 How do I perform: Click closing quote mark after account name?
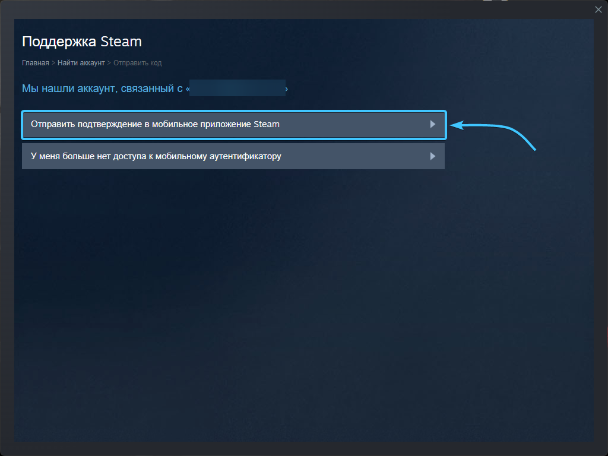287,89
